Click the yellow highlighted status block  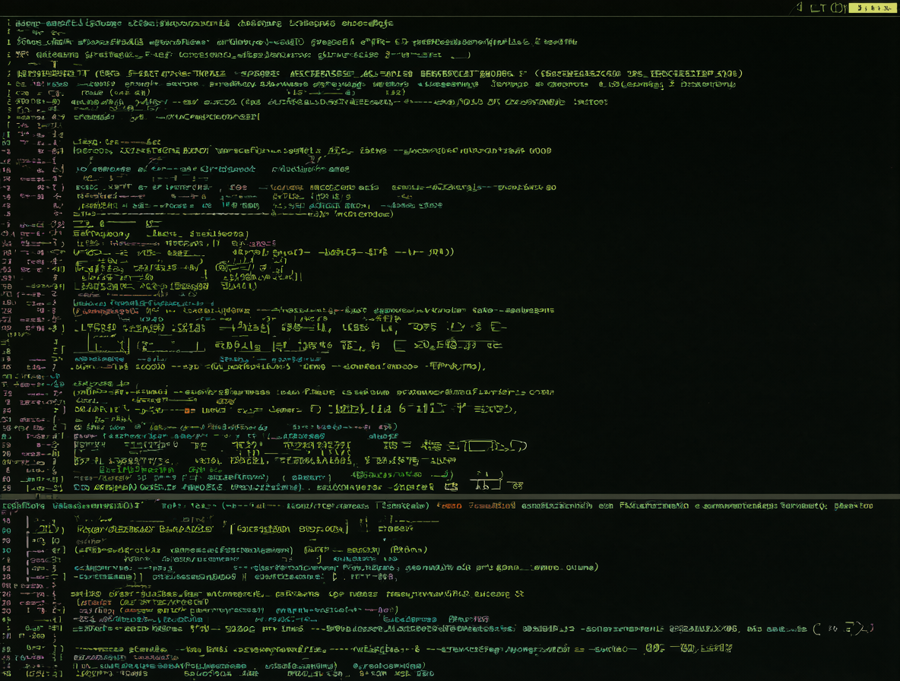(873, 8)
